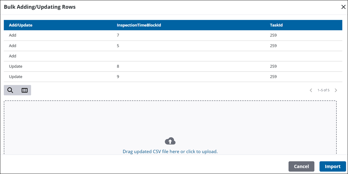Close the Bulk Adding/Updating Rows dialog
This screenshot has height=174, width=348.
343,7
